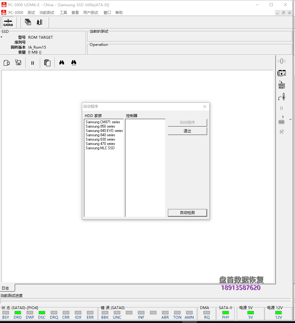Select Samsung MLC SSD in the list

coord(100,148)
